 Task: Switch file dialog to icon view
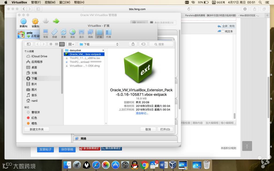(51, 44)
